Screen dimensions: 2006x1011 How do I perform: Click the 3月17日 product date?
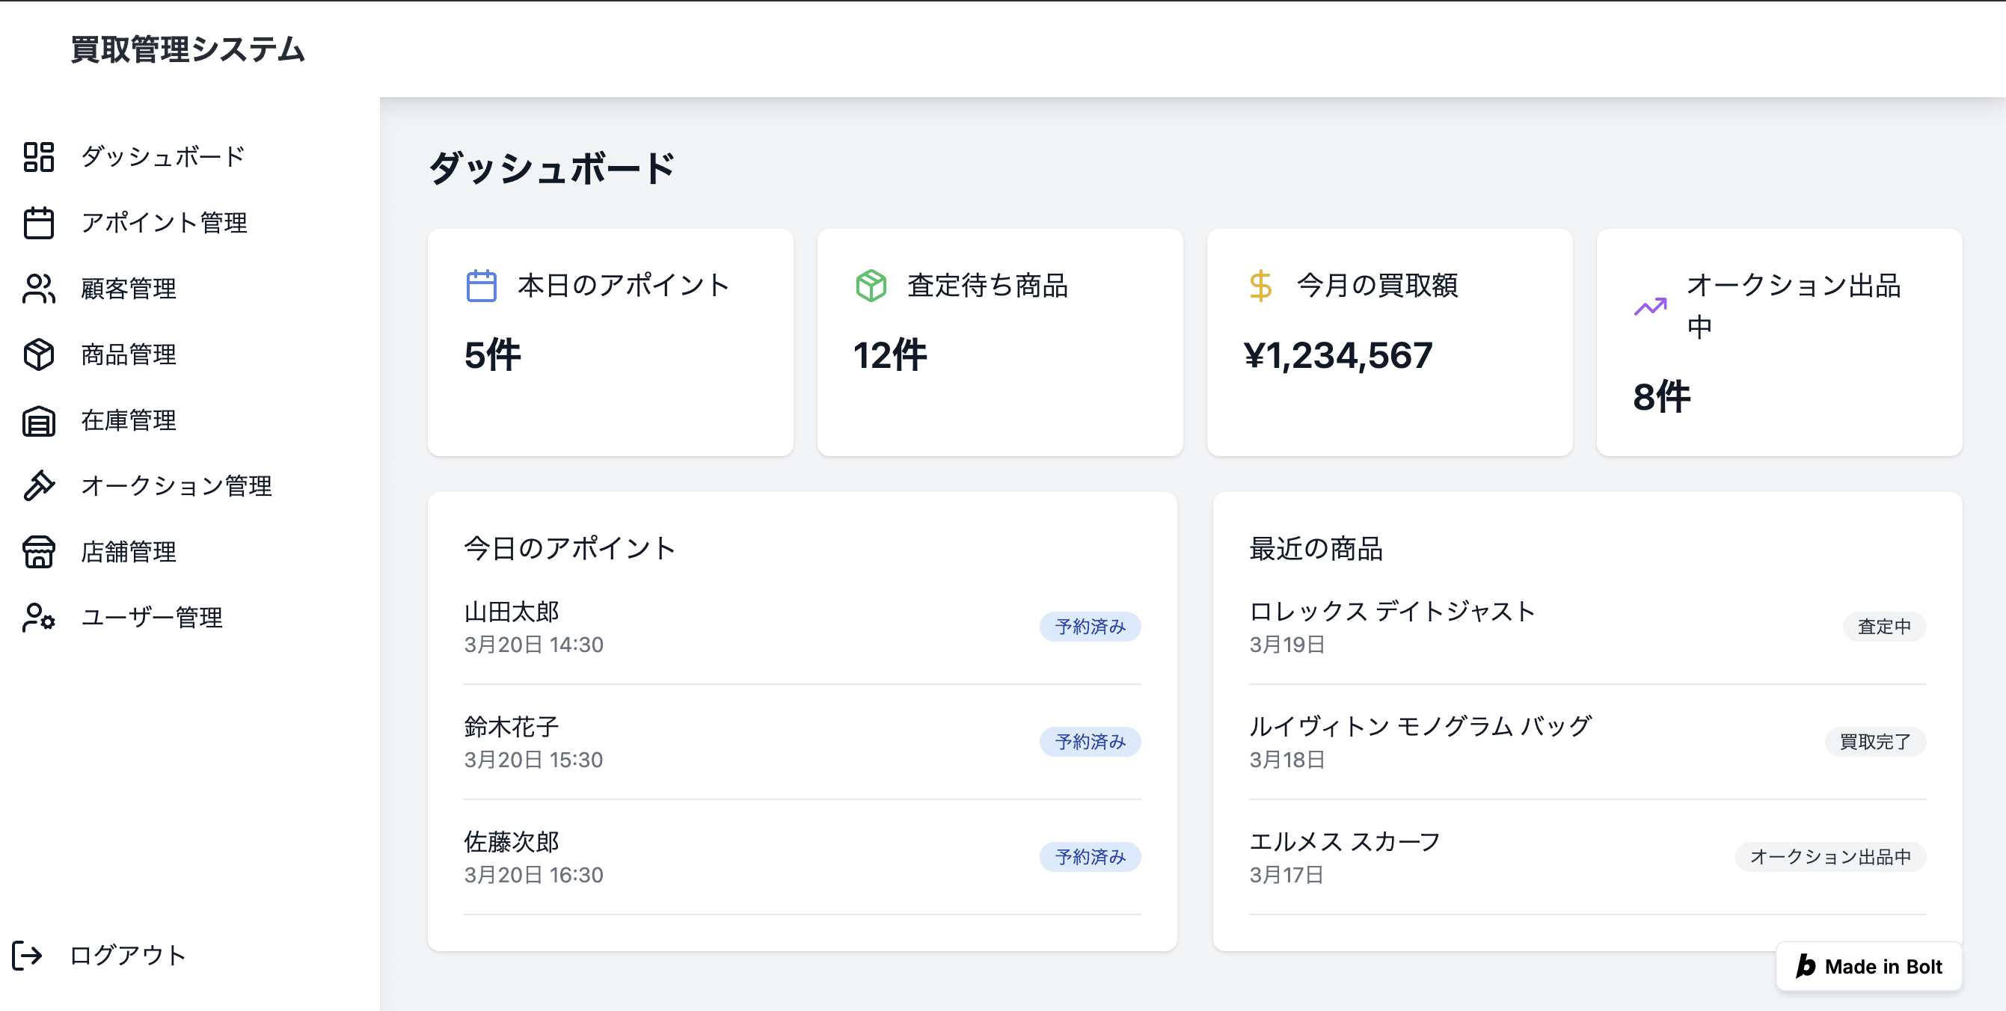(x=1286, y=876)
